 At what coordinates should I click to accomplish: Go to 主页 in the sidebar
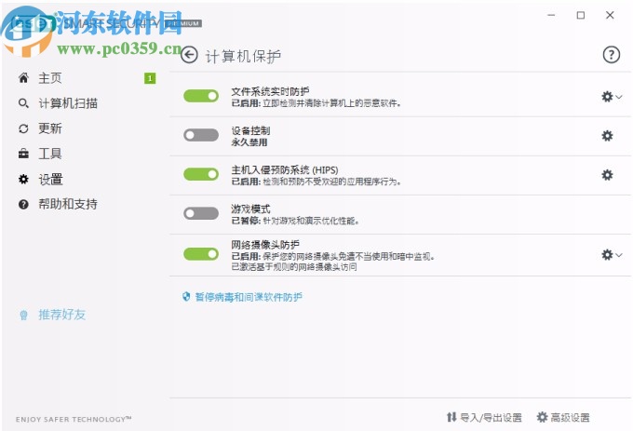[50, 78]
